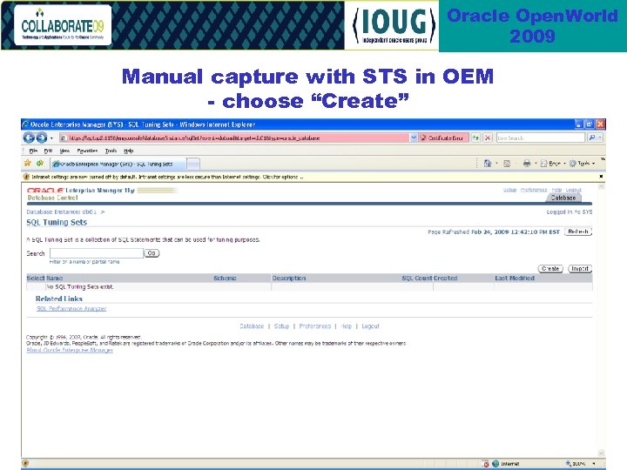Viewport: 627px width, 470px height.
Task: Click the Certificate Error warning
Action: point(442,138)
